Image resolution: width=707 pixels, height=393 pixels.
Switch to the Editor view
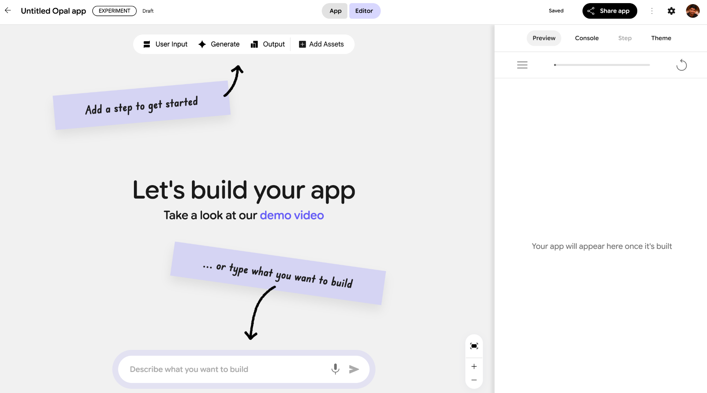[364, 11]
